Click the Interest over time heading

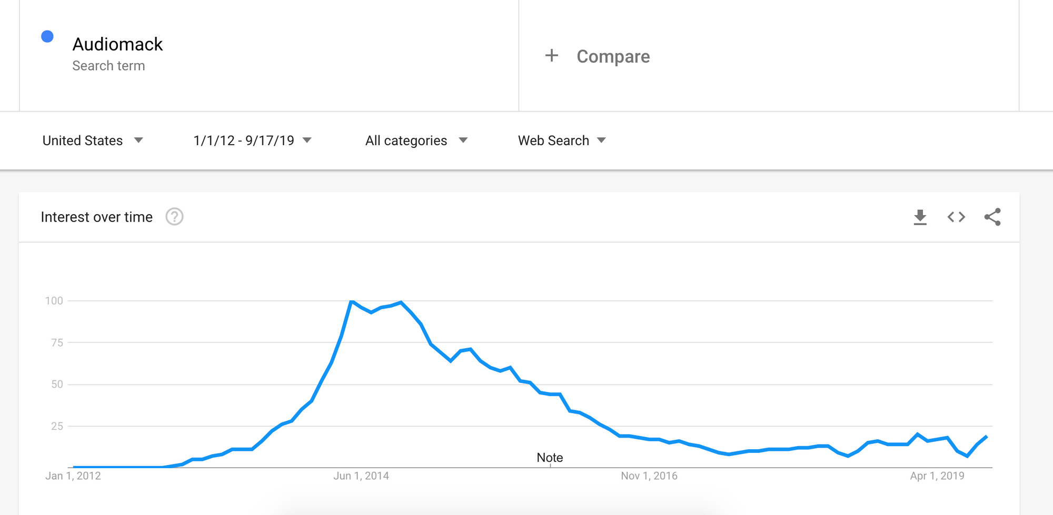pos(97,217)
